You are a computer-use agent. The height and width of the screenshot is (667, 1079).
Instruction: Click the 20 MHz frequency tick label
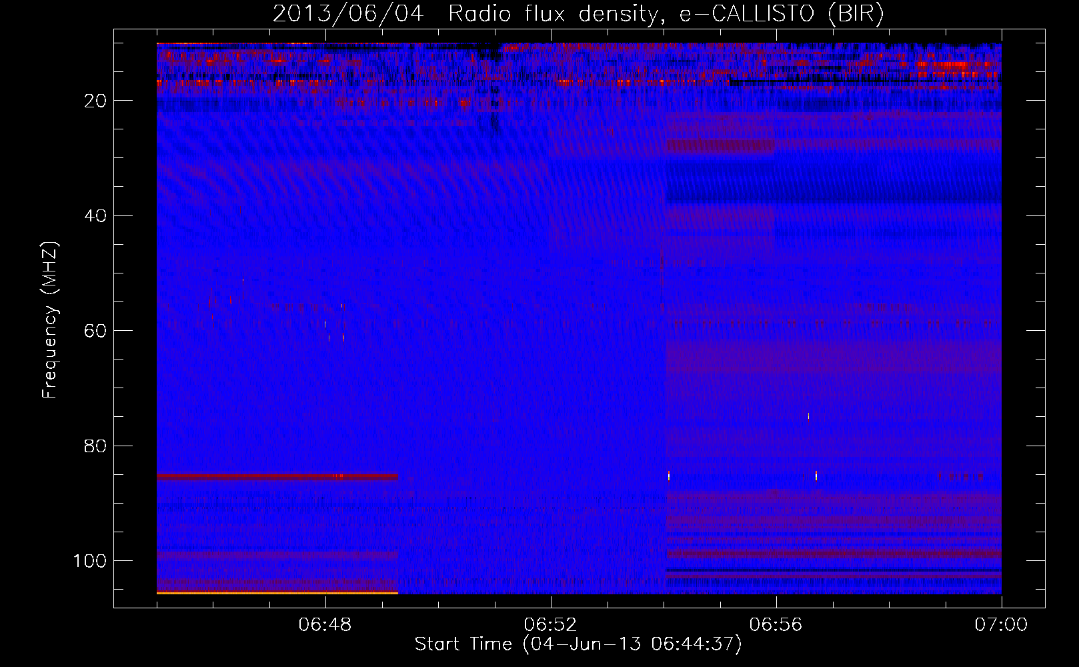(x=96, y=101)
